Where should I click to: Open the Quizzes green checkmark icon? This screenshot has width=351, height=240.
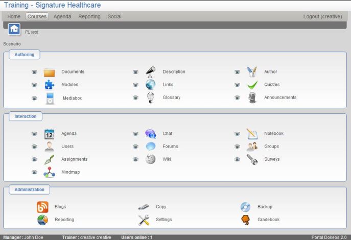pyautogui.click(x=252, y=85)
